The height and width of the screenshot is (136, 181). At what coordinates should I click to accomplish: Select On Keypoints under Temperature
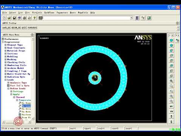pos(26,103)
